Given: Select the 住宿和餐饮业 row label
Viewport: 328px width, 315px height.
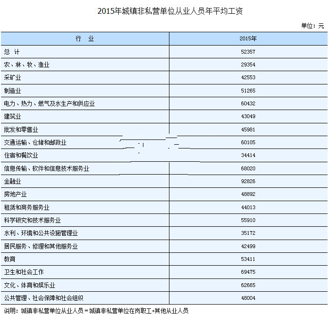Looking at the screenshot, I should click(21, 156).
